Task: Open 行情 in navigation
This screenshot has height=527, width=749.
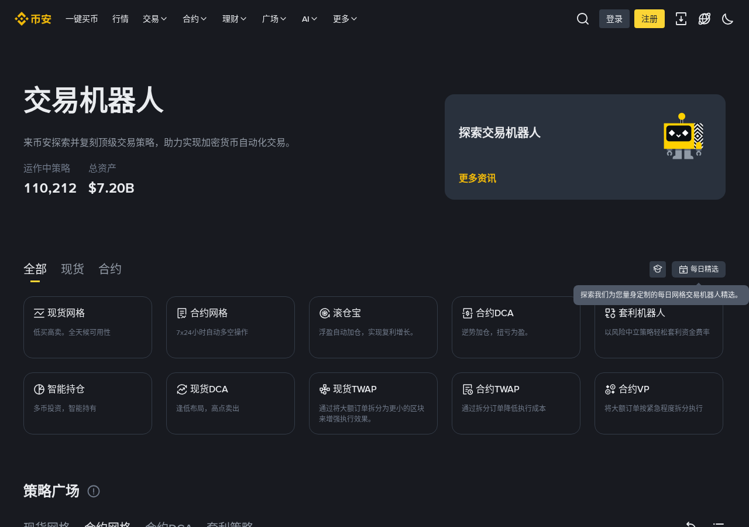Action: [x=121, y=19]
